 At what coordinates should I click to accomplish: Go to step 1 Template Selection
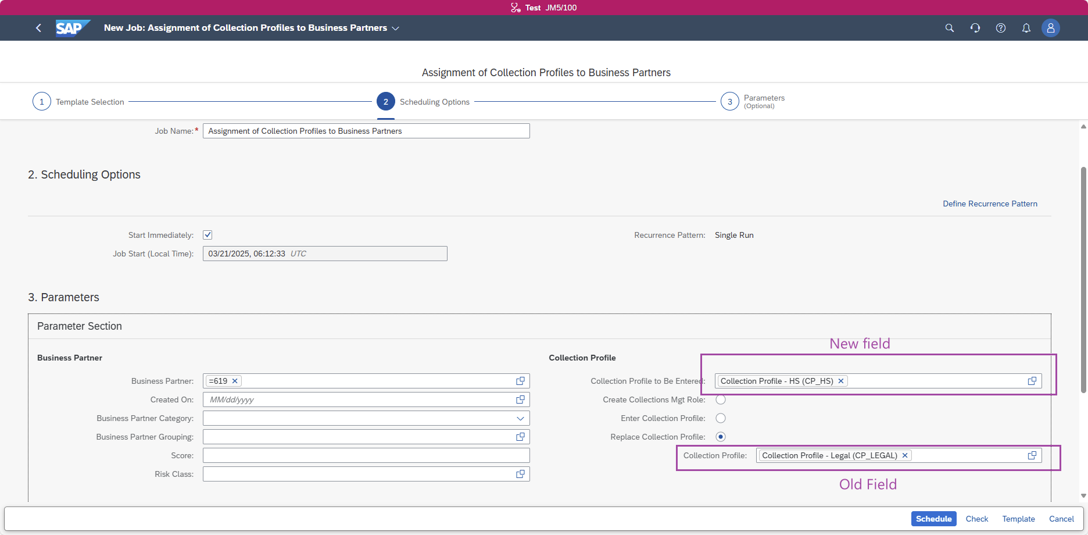click(x=78, y=101)
